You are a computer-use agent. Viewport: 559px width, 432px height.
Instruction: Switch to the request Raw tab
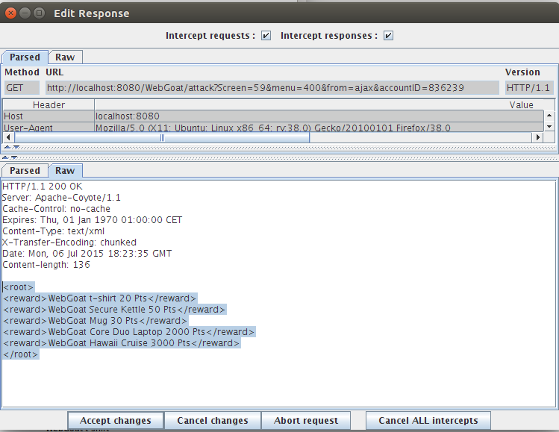tap(65, 57)
